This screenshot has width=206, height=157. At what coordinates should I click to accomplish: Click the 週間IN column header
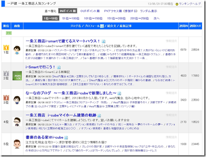click(x=183, y=26)
